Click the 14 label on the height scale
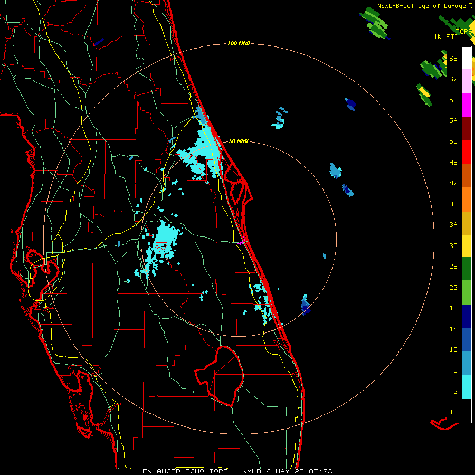475x475 pixels. (453, 329)
